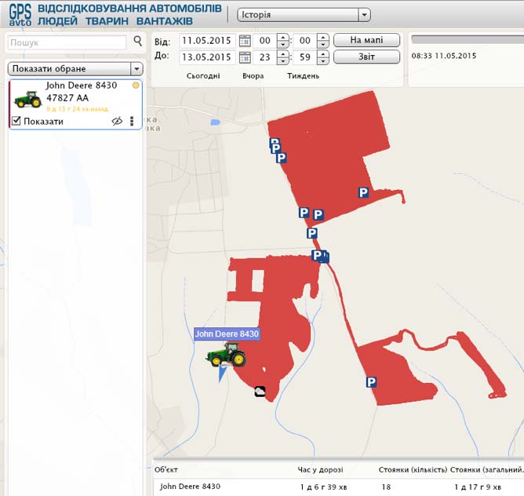This screenshot has height=496, width=524.
Task: Open calendar picker for the Від date
Action: (245, 41)
